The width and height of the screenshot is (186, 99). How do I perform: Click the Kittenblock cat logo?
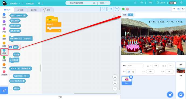(4, 3)
